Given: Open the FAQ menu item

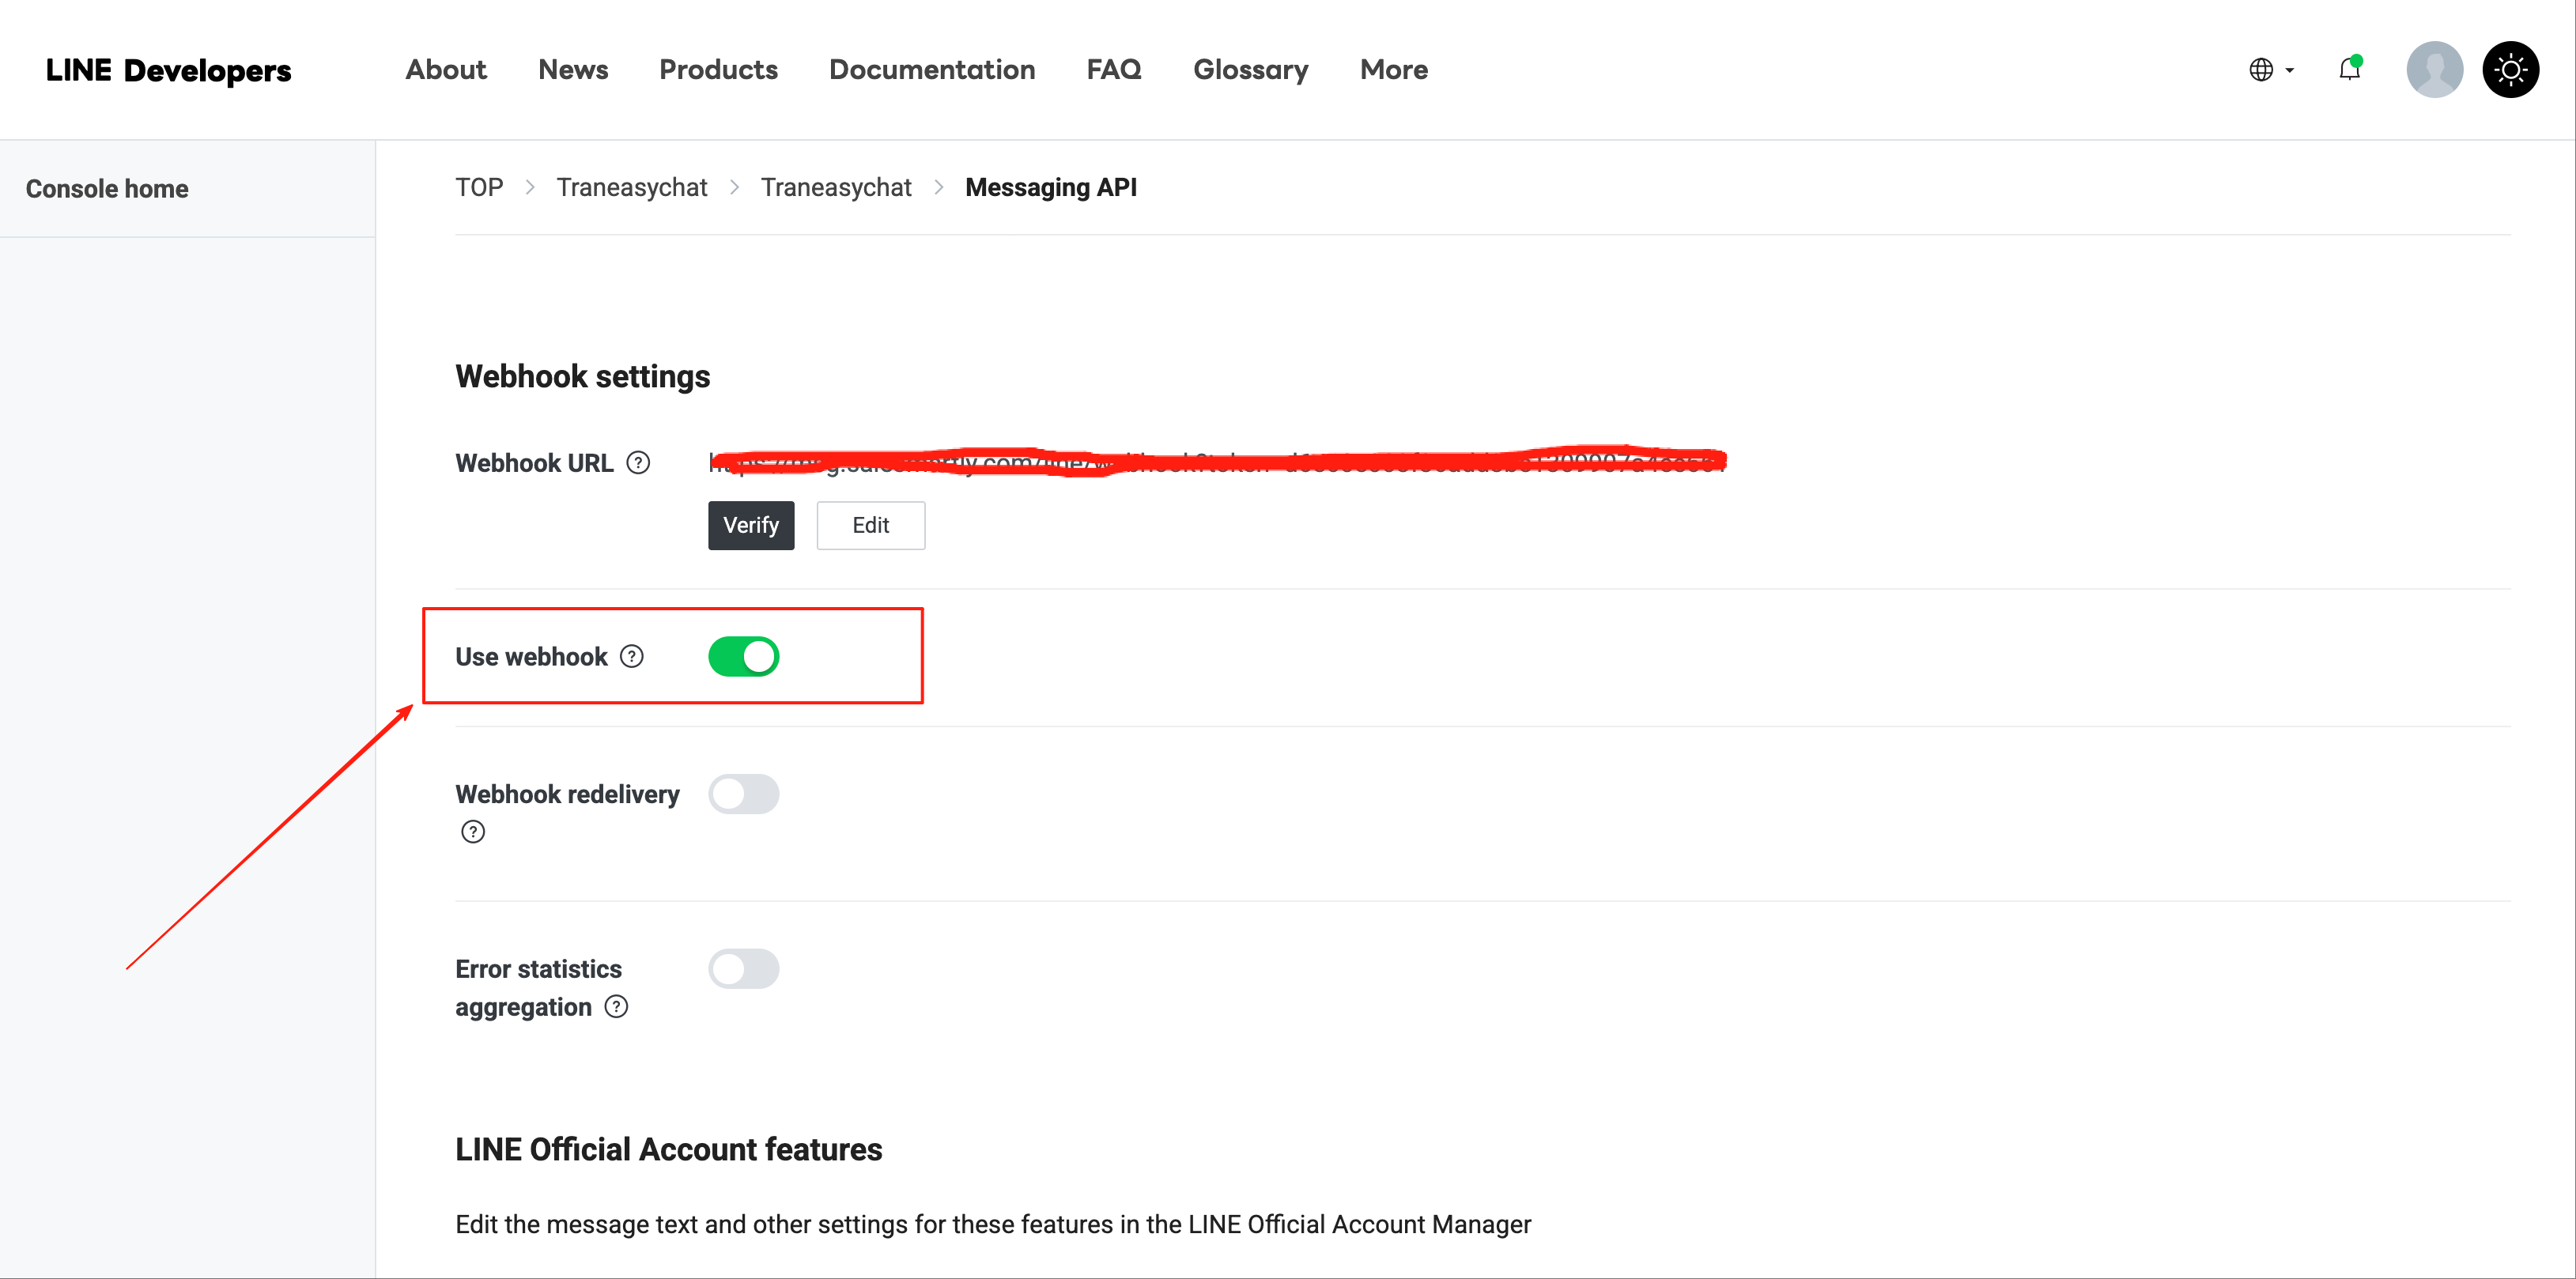Looking at the screenshot, I should coord(1113,70).
